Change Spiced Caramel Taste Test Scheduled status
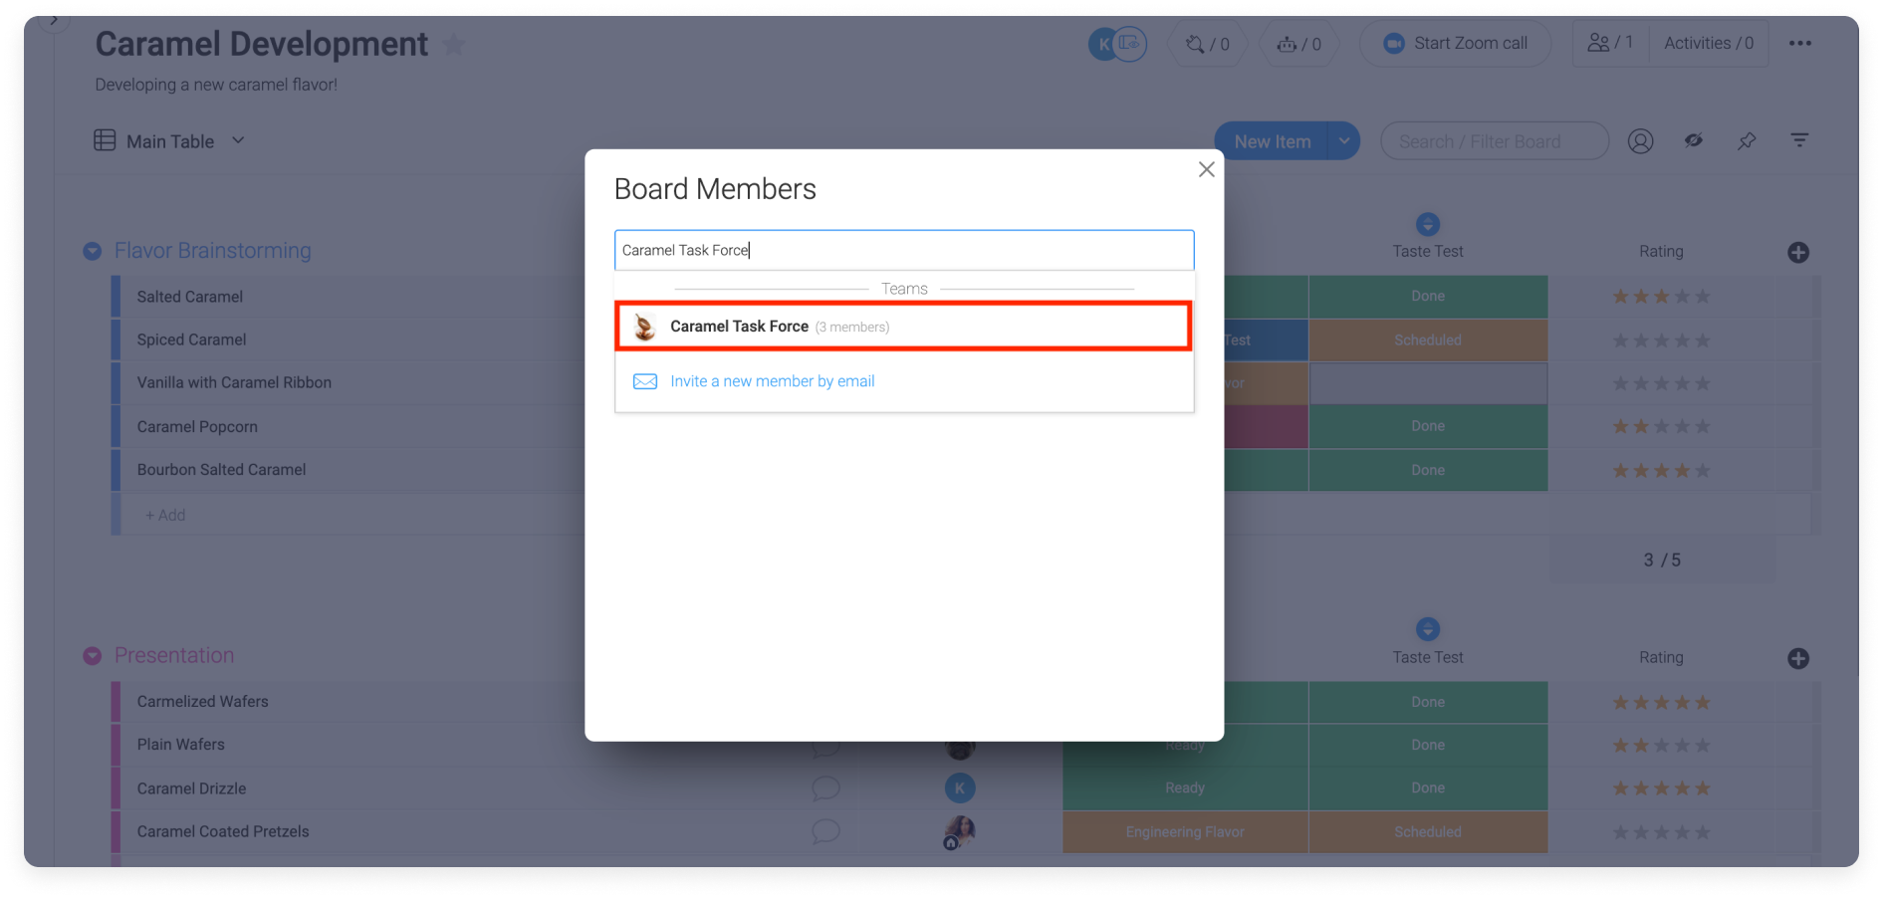The height and width of the screenshot is (899, 1883). (1428, 340)
